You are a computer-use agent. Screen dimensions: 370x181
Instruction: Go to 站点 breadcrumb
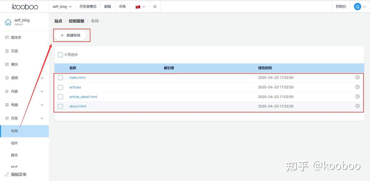click(x=58, y=21)
